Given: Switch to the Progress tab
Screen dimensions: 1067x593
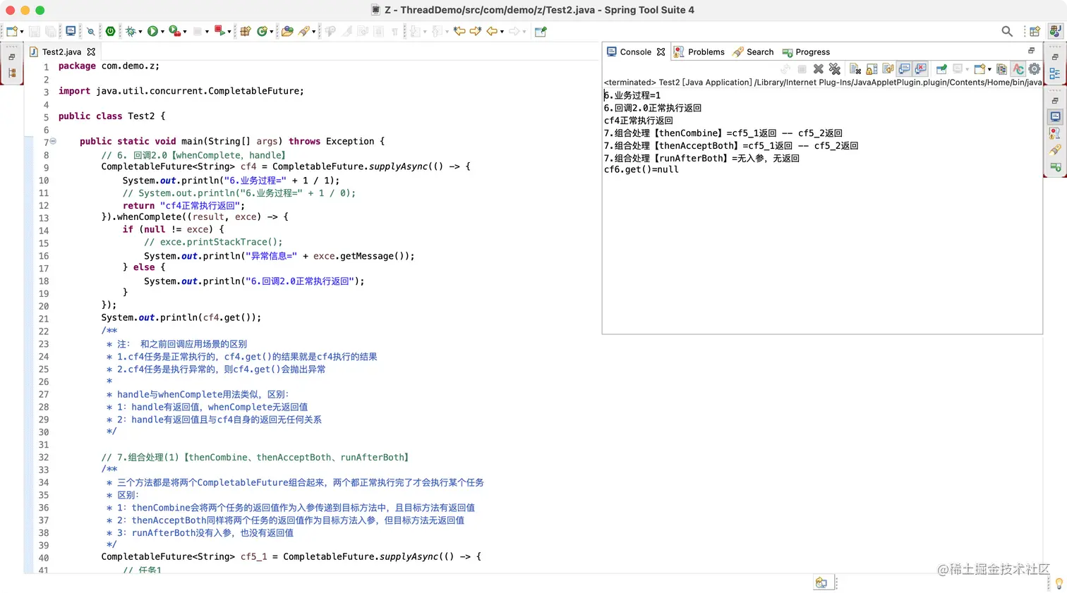Looking at the screenshot, I should 806,52.
